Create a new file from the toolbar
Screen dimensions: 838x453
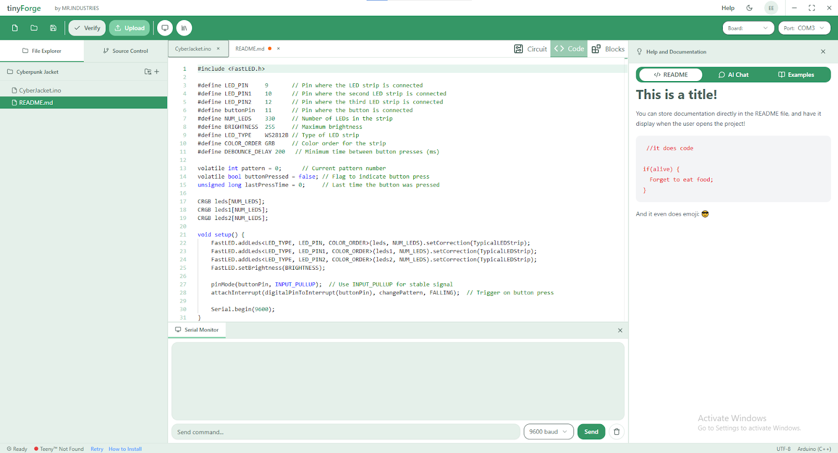click(x=15, y=28)
